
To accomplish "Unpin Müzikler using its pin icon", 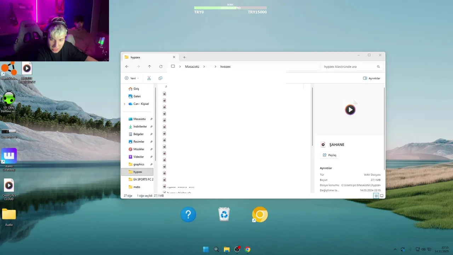I will coord(151,149).
